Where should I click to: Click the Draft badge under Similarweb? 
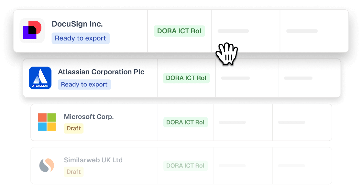[x=73, y=172]
